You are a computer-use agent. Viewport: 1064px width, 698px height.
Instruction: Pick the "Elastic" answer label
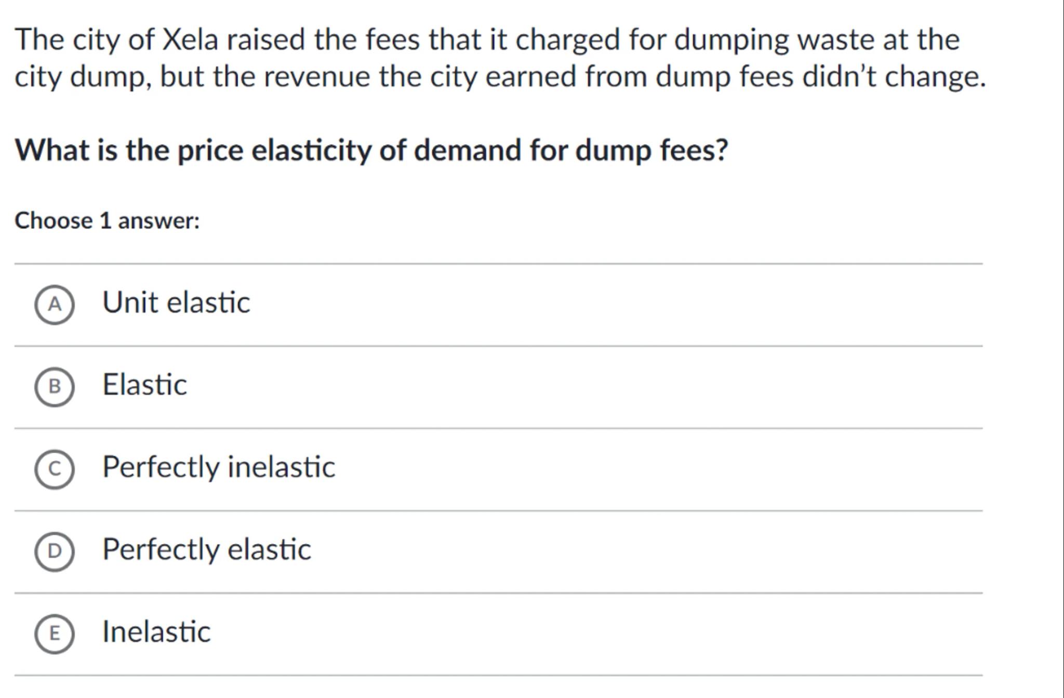click(x=144, y=385)
